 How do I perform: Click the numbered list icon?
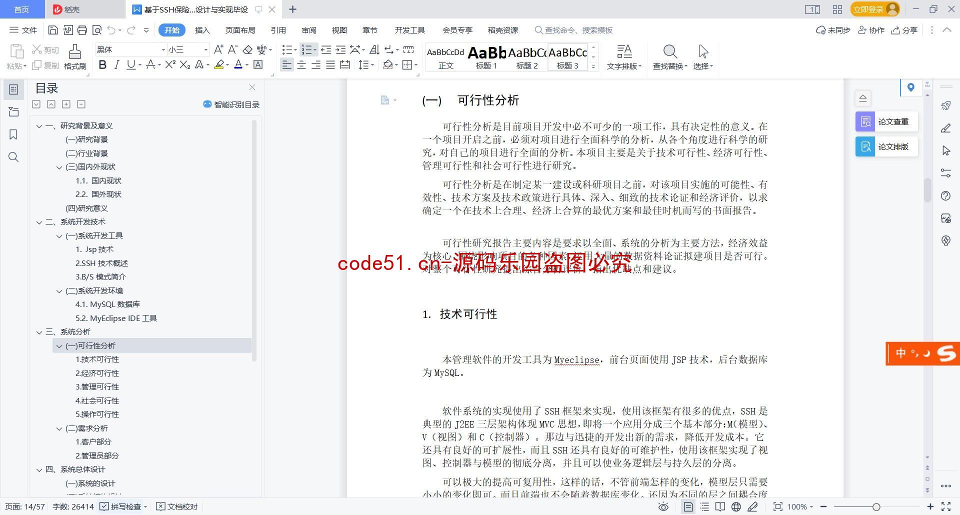coord(306,49)
